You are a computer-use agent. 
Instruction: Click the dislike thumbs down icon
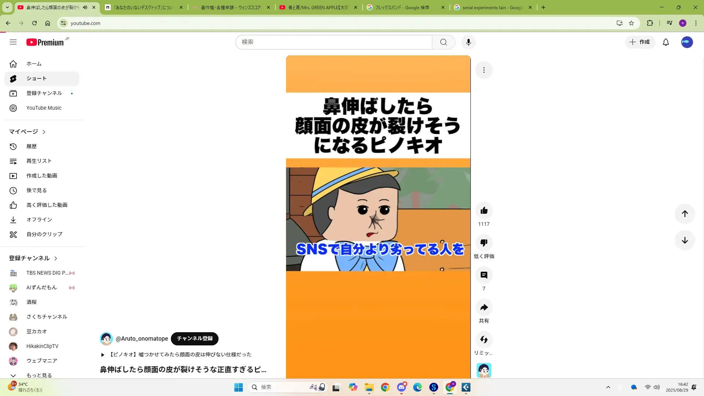484,243
